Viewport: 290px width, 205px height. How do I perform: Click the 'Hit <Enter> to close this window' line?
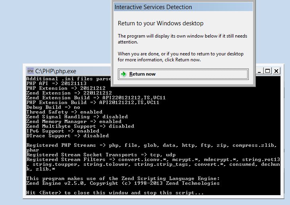pyautogui.click(x=115, y=193)
